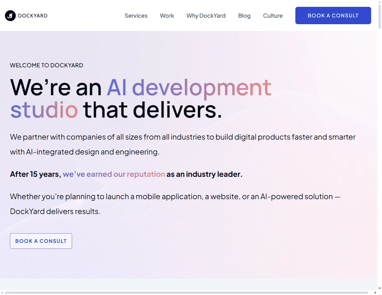
Task: Click the "that delivers." heading text
Action: [x=152, y=110]
